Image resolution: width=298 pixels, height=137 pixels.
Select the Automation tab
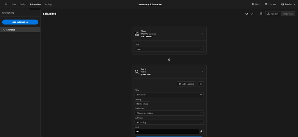tap(35, 4)
